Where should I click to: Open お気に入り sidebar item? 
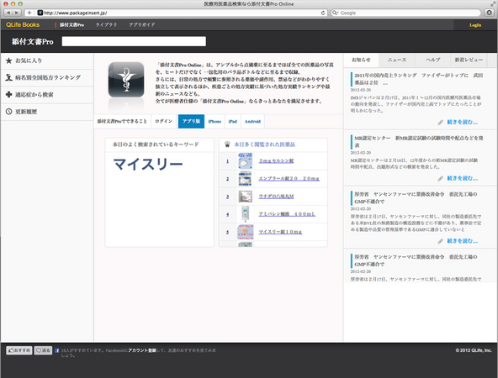pyautogui.click(x=47, y=60)
